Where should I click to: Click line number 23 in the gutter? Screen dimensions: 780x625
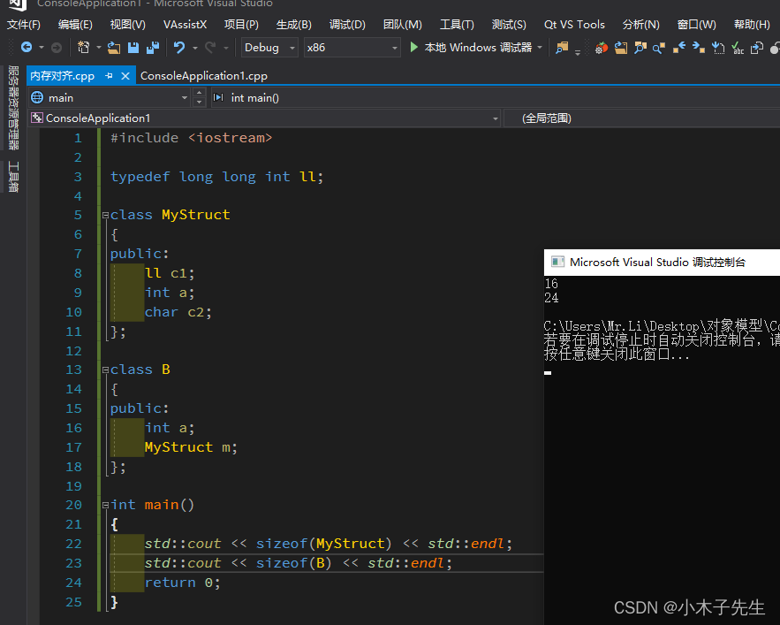coord(73,563)
